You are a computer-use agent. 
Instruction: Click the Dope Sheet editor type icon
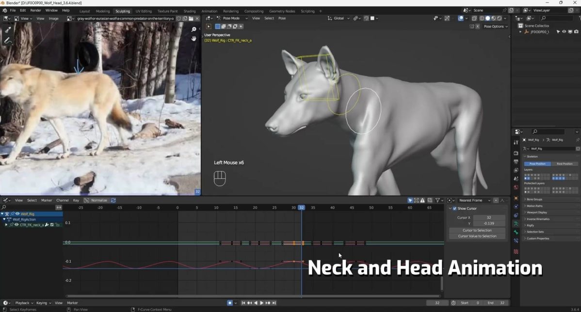click(5, 200)
